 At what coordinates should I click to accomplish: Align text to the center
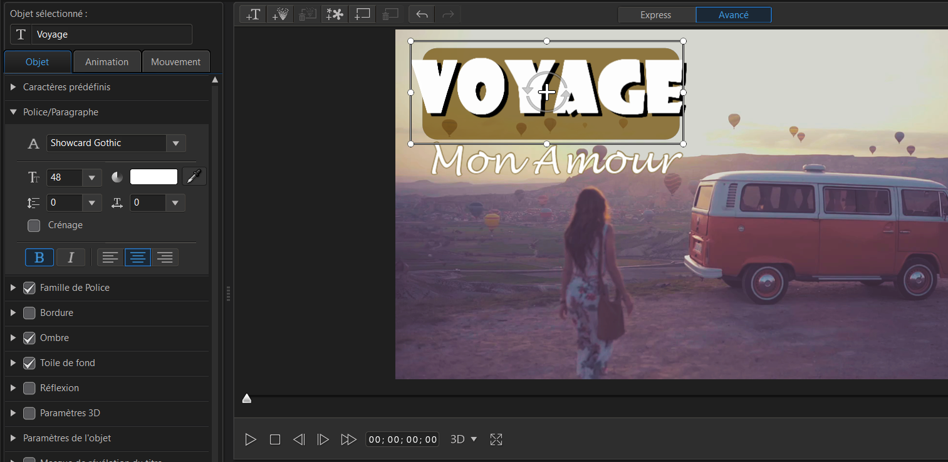[138, 257]
